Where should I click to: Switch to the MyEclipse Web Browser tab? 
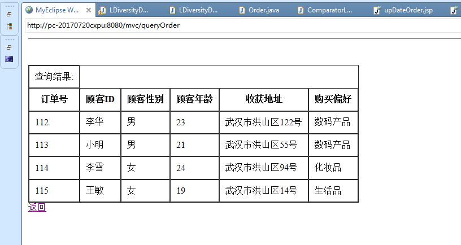click(59, 10)
